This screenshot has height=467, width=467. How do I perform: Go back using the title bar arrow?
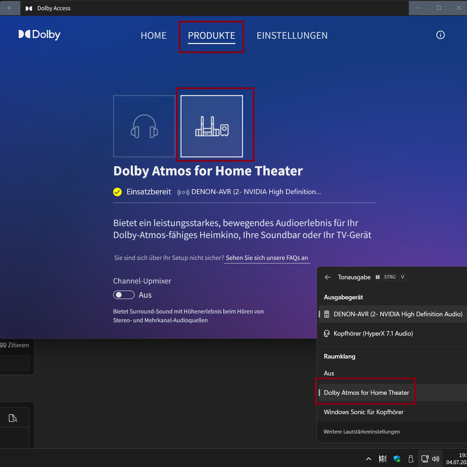10,8
